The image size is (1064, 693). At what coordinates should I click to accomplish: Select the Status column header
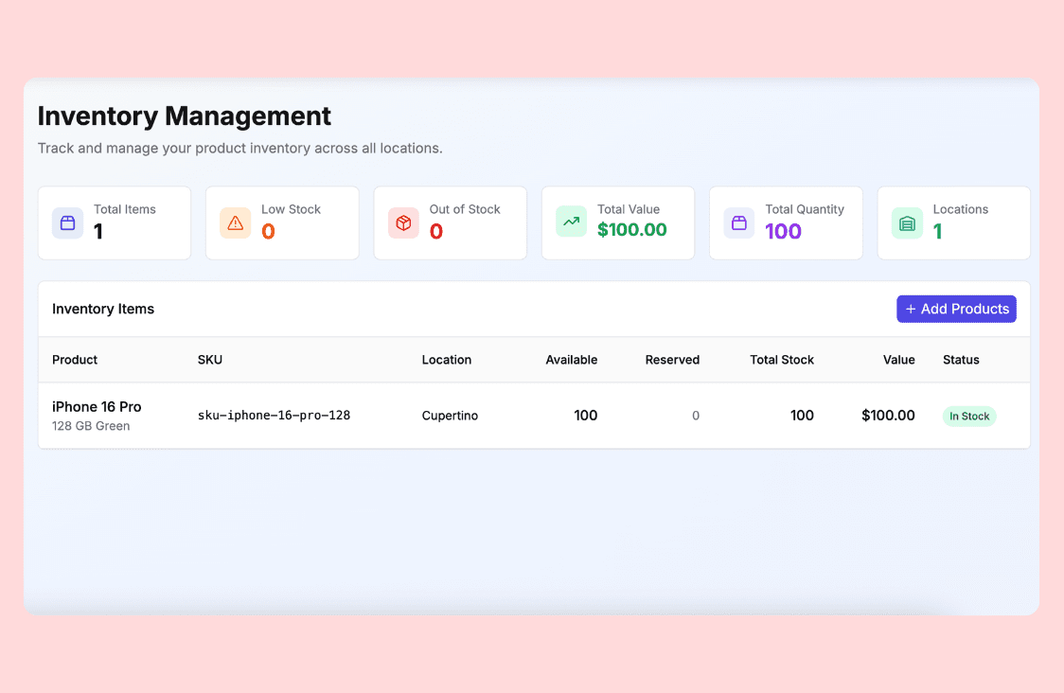(961, 360)
